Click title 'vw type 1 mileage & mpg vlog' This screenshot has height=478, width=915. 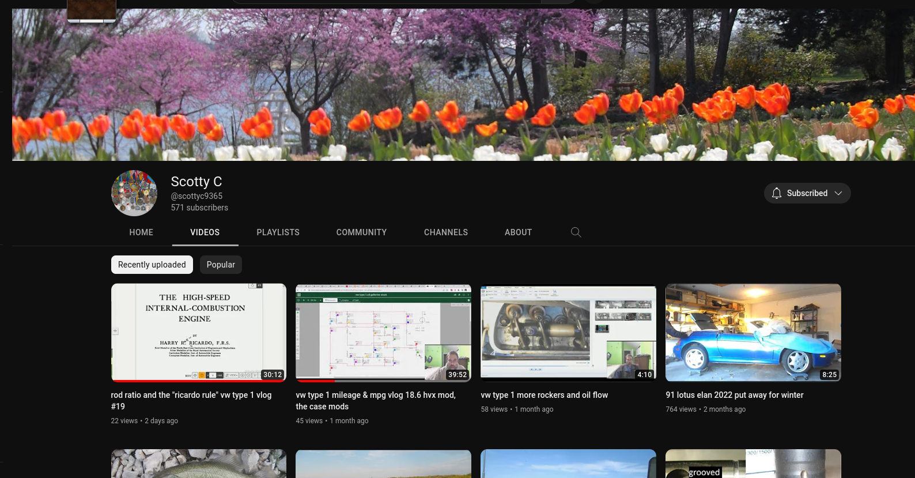tap(376, 401)
